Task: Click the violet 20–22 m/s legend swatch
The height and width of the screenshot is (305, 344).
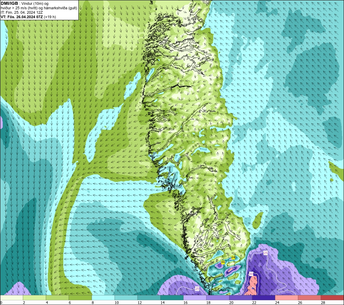Action: point(241,297)
